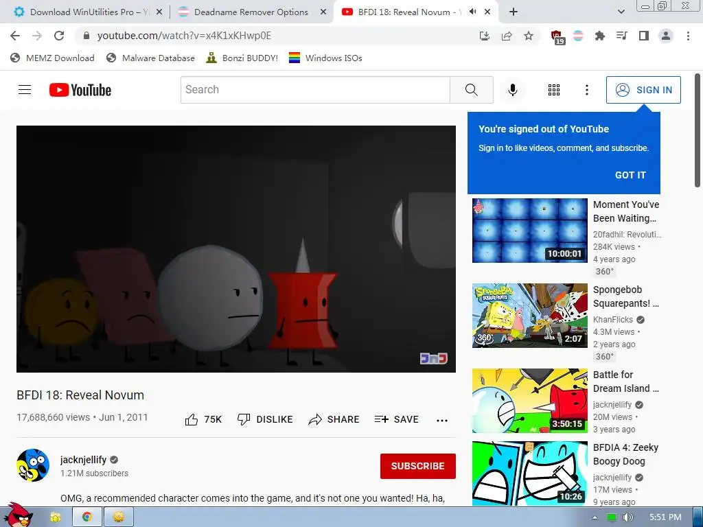Click the install/download page icon

[x=484, y=36]
